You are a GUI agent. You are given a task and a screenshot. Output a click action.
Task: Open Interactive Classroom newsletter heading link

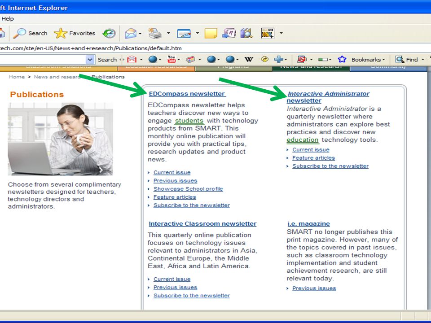[202, 223]
